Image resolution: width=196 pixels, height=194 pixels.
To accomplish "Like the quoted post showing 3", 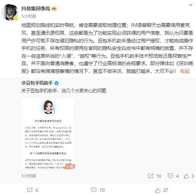I will tap(189, 176).
